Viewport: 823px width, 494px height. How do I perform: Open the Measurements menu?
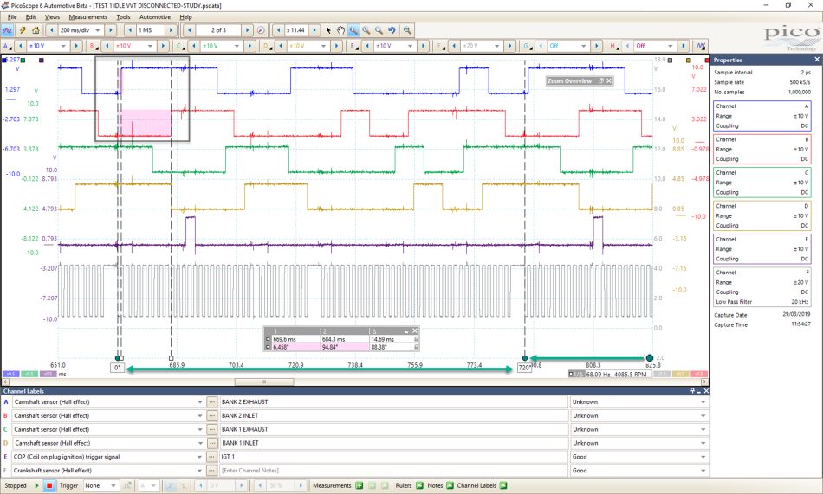tap(87, 16)
